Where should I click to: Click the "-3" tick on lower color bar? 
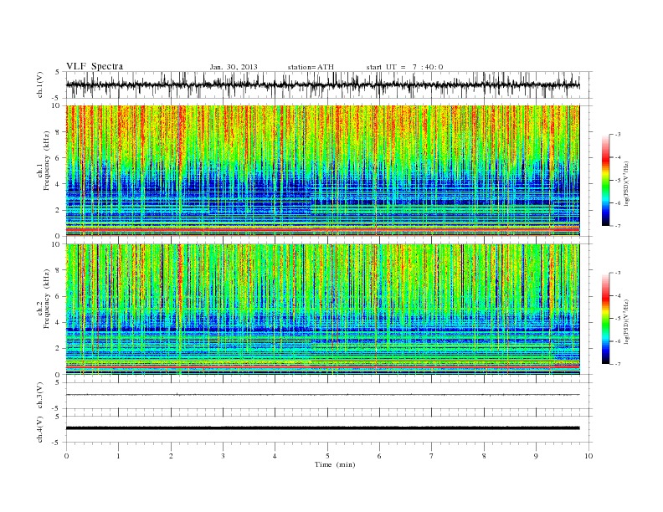tap(617, 273)
